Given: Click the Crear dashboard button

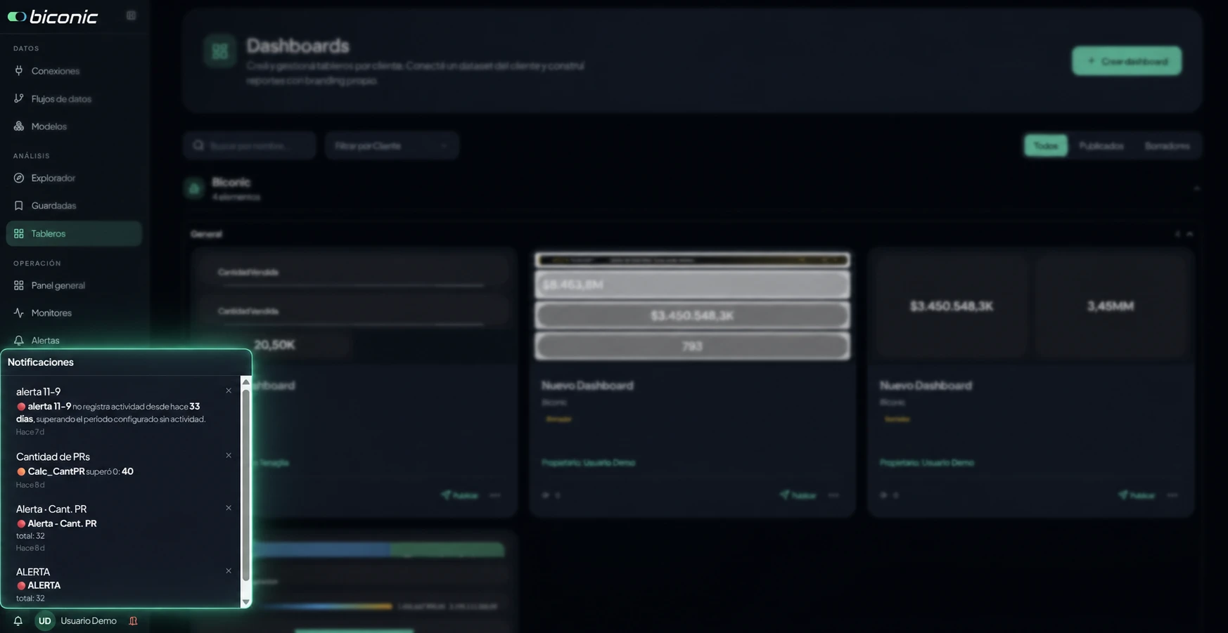Looking at the screenshot, I should 1127,61.
